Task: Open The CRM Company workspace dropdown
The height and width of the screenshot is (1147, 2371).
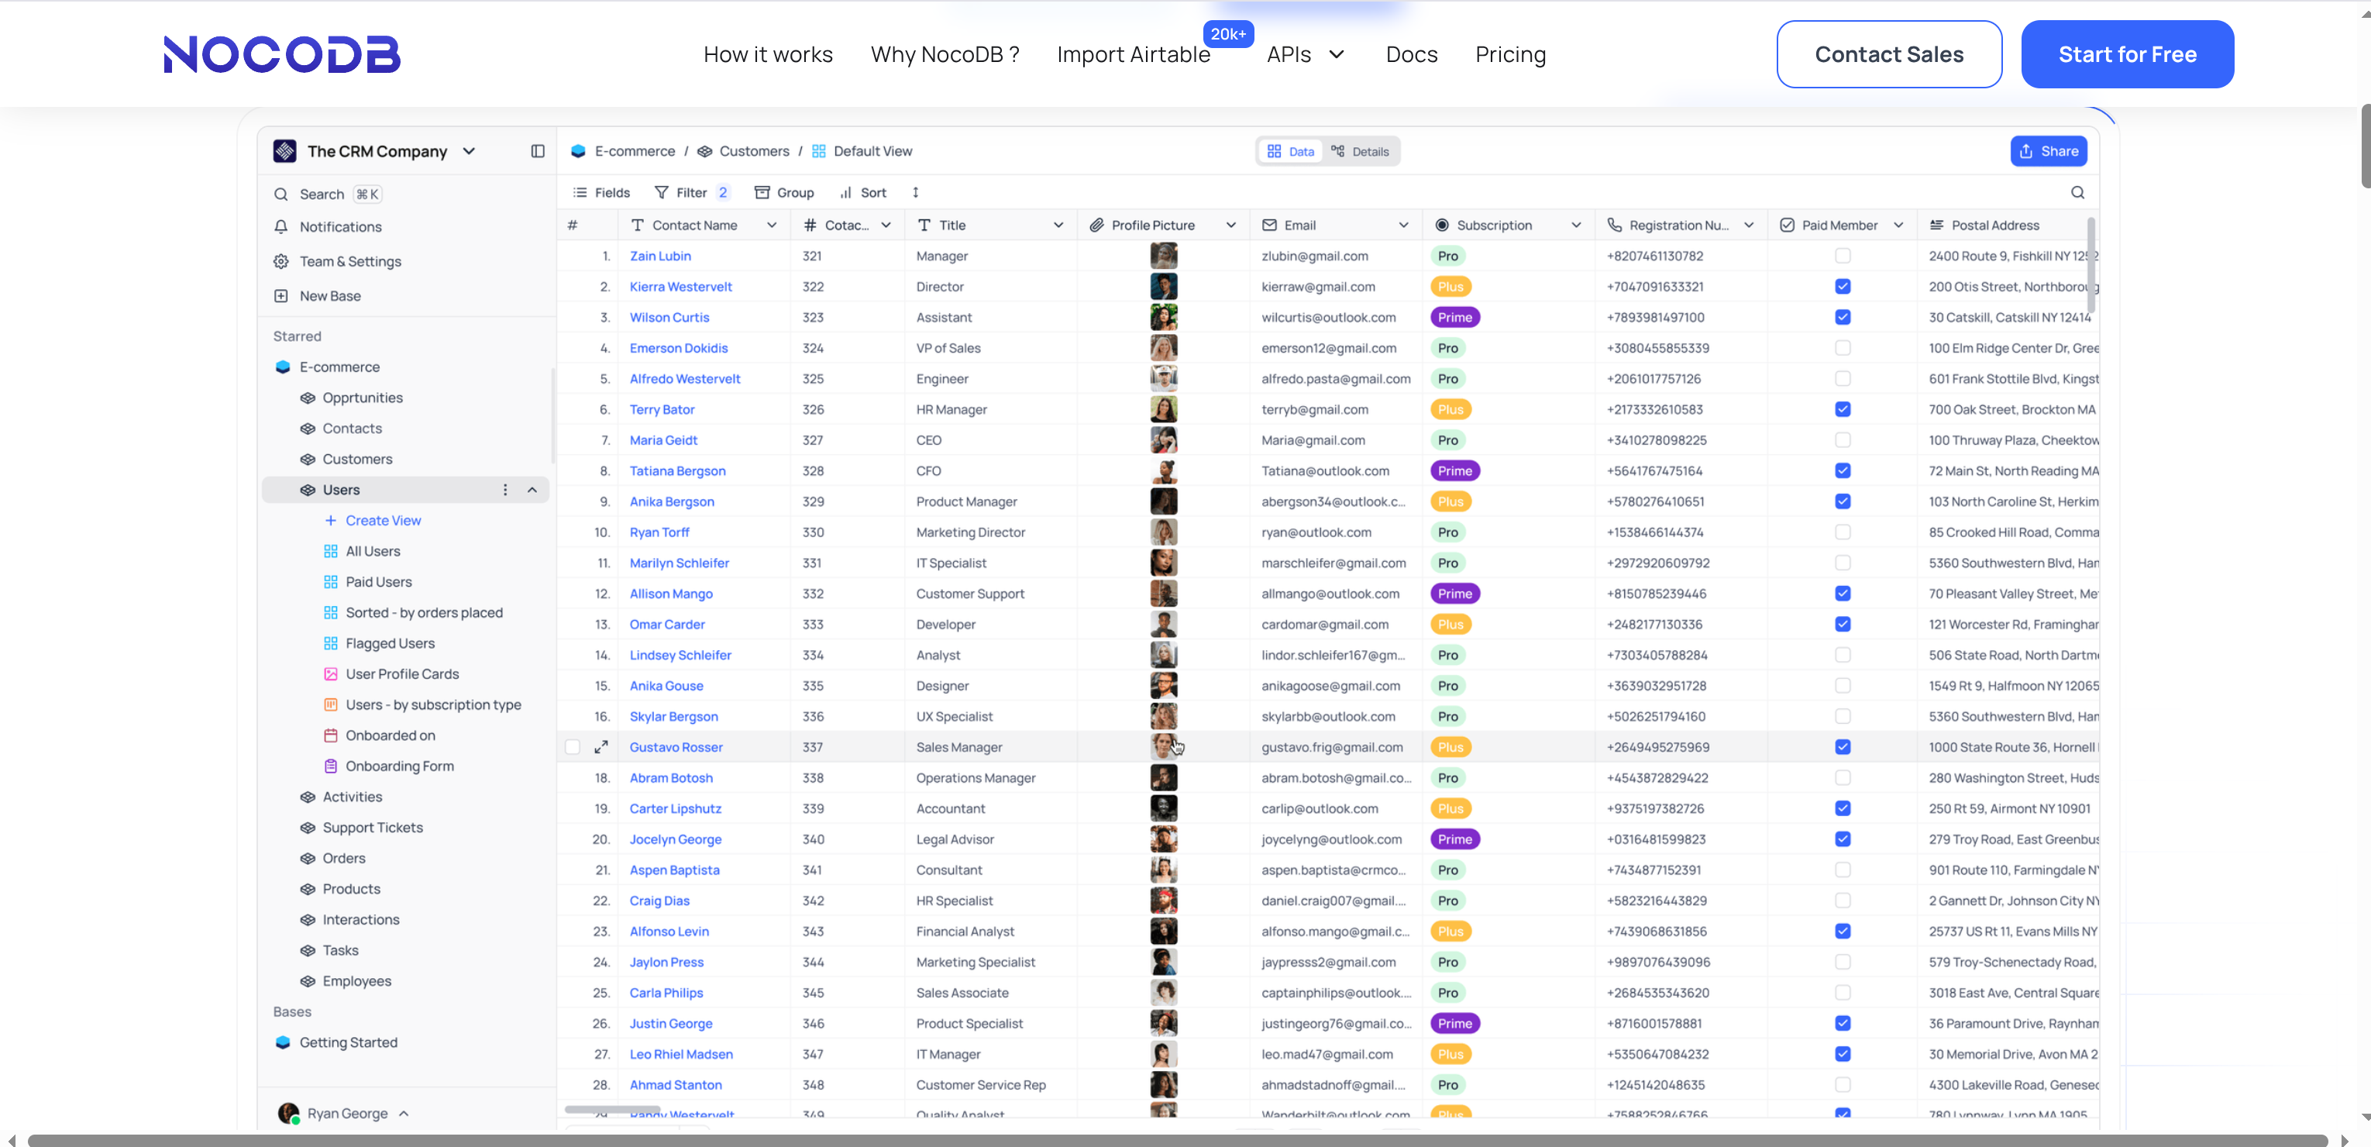Action: [x=469, y=151]
